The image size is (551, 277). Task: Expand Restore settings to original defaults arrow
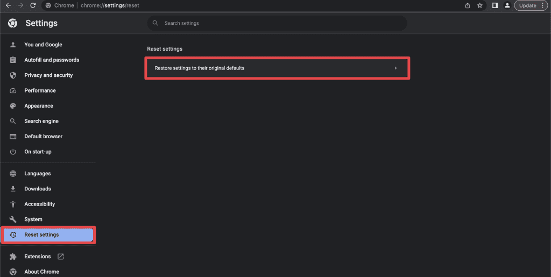395,68
